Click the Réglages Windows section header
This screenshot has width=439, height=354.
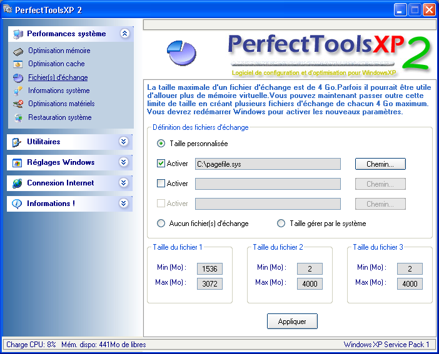coord(69,162)
